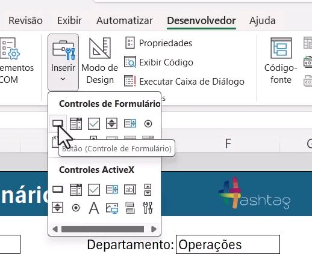Click the controls menu horizontal scrollbar
Viewport: 312px width, 254px height.
(102, 229)
